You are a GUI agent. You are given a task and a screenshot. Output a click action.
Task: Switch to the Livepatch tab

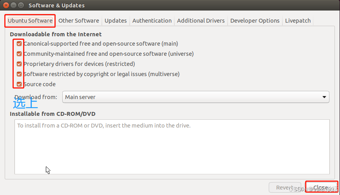[298, 21]
